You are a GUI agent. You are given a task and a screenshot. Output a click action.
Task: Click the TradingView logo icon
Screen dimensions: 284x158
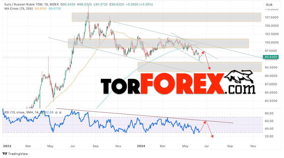[5, 154]
